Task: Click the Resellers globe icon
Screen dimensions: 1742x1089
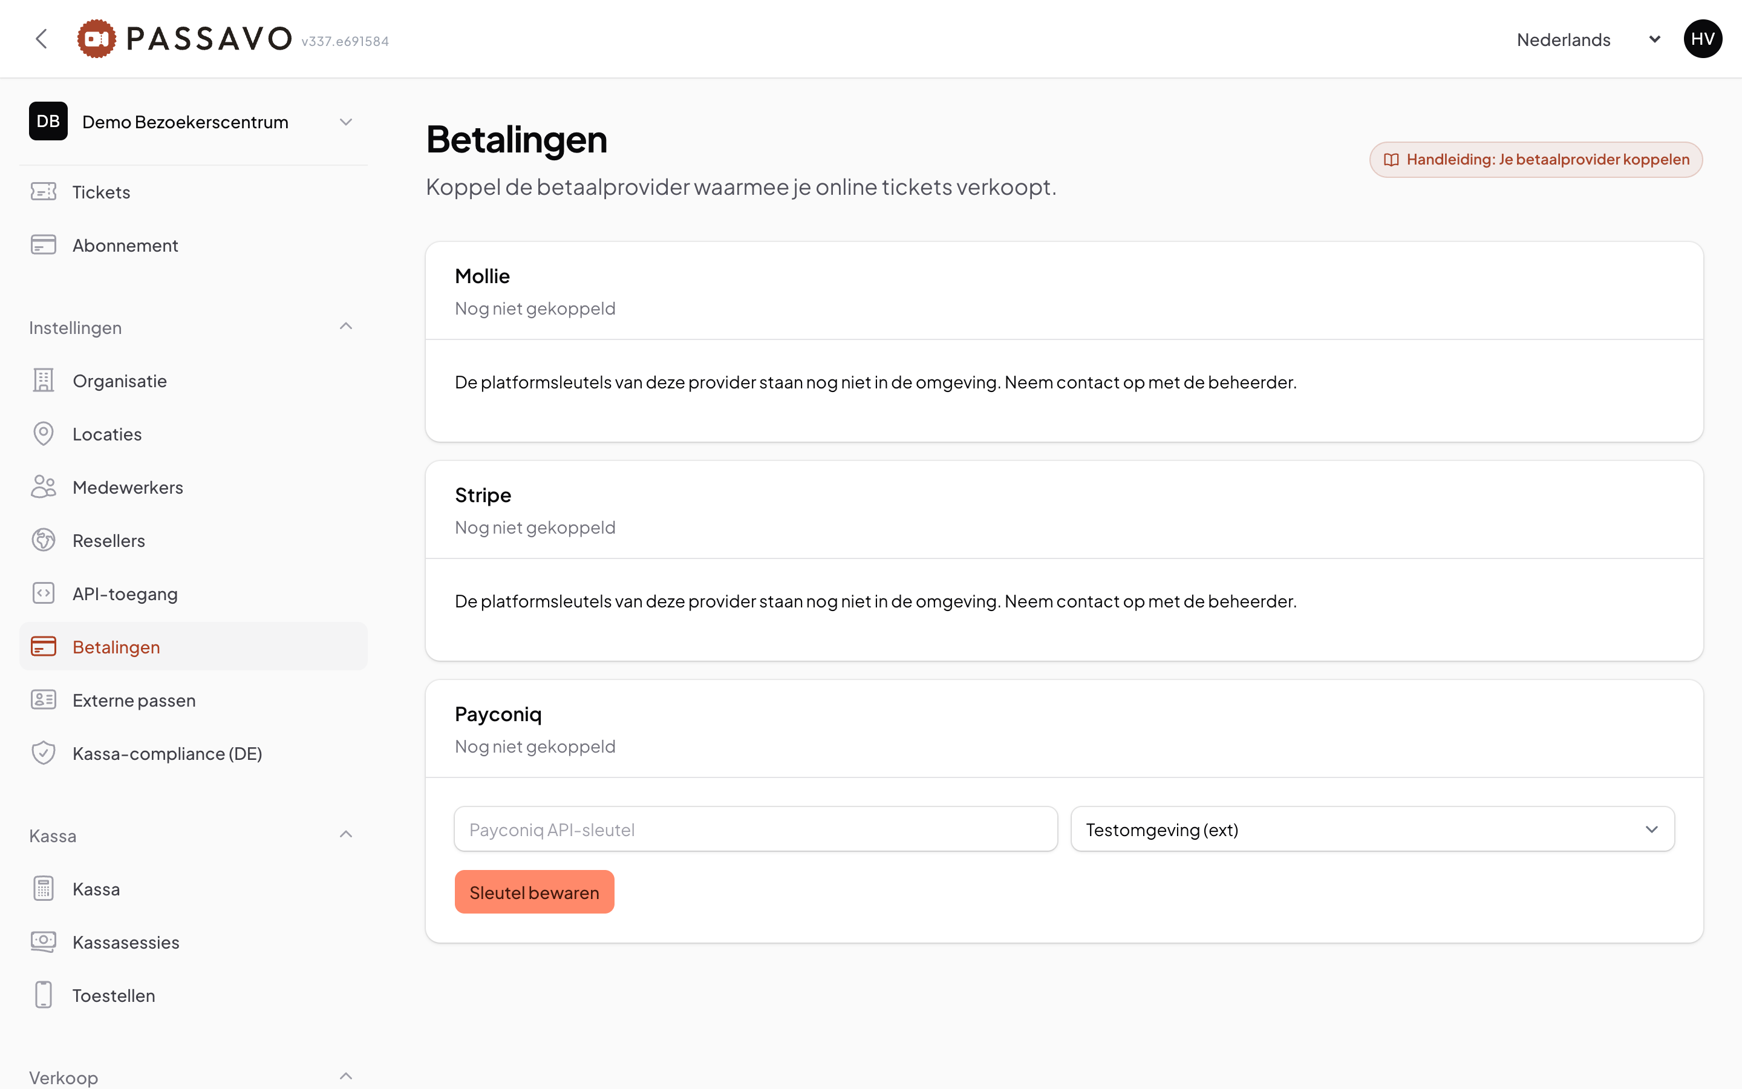Action: point(44,540)
